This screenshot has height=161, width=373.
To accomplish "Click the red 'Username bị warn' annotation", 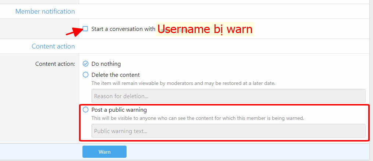I will [205, 29].
